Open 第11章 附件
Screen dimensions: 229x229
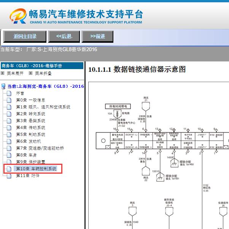(x=28, y=176)
